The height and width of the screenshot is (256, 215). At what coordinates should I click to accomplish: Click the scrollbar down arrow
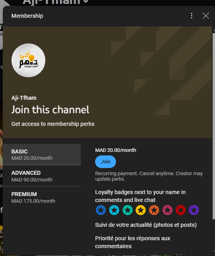[x=214, y=251]
